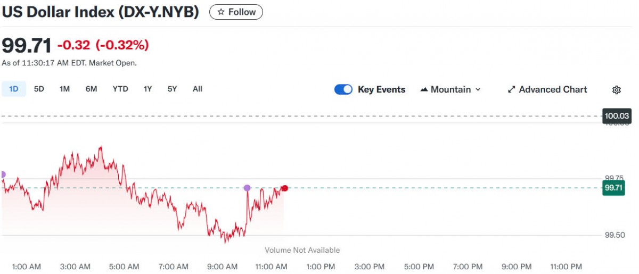The height and width of the screenshot is (274, 639).
Task: Show the 6M chart range
Action: 91,89
